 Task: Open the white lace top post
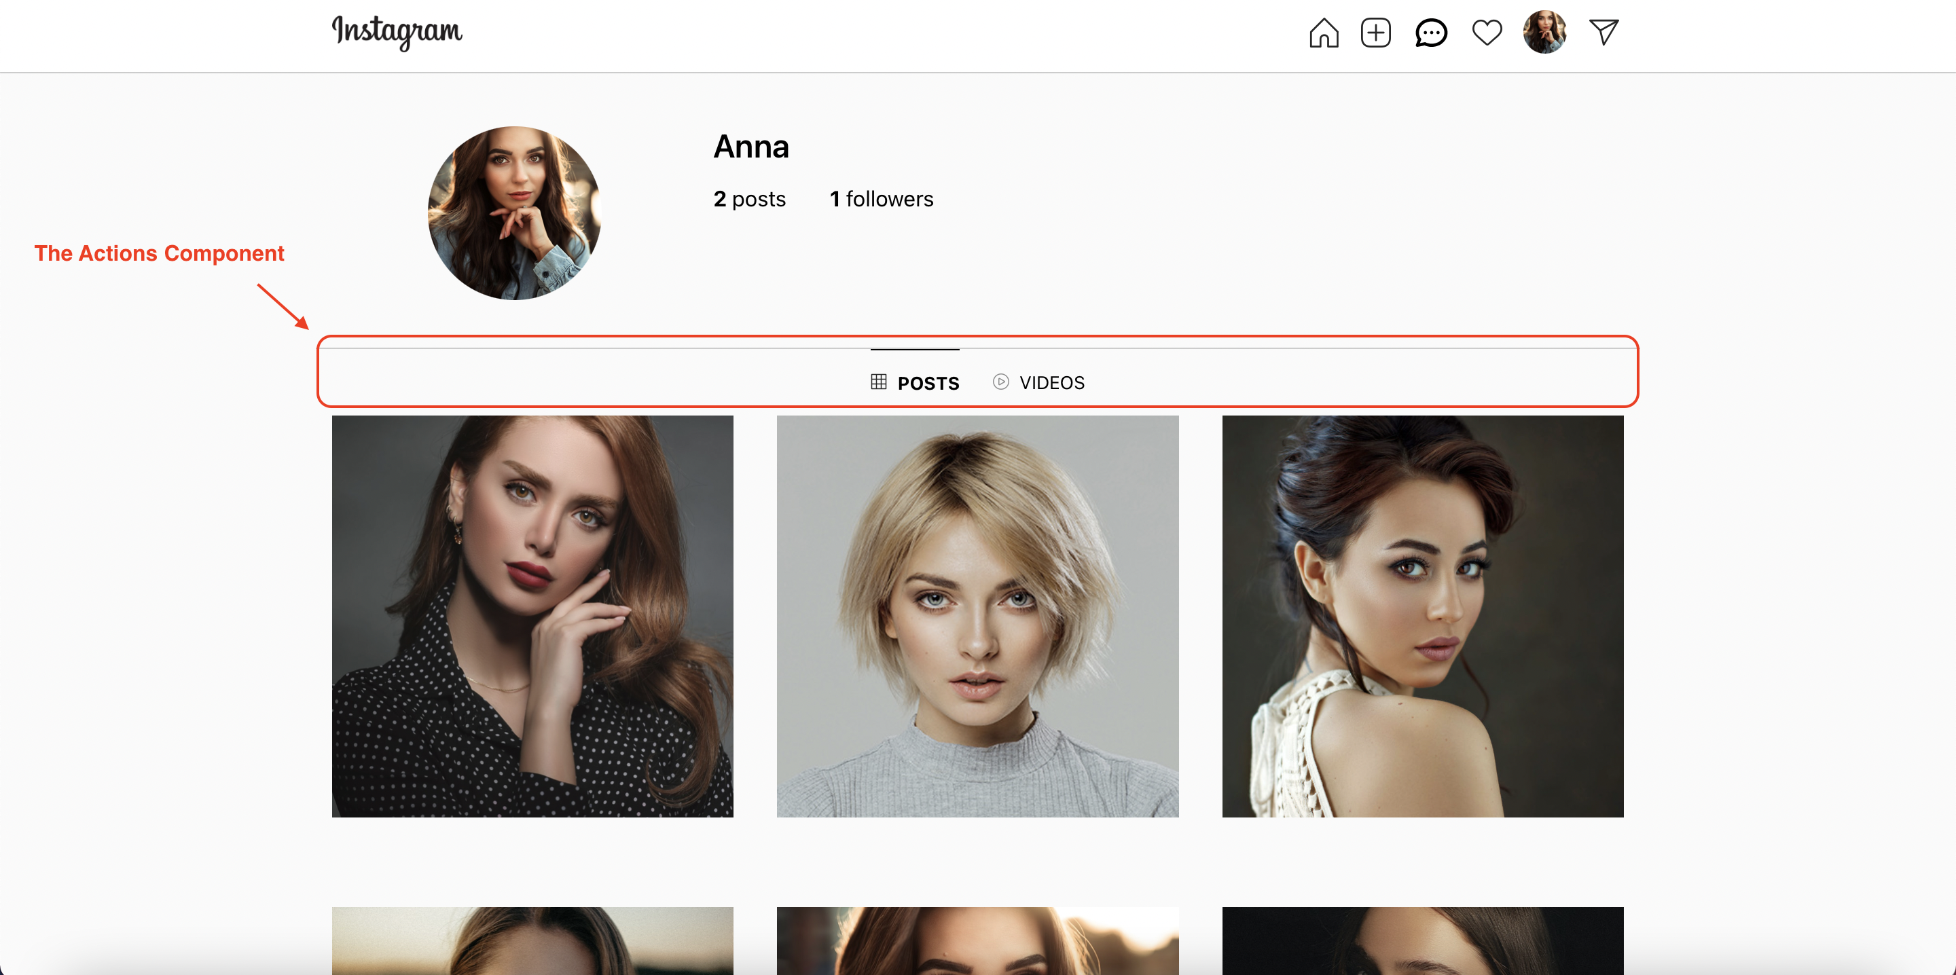click(x=1423, y=616)
